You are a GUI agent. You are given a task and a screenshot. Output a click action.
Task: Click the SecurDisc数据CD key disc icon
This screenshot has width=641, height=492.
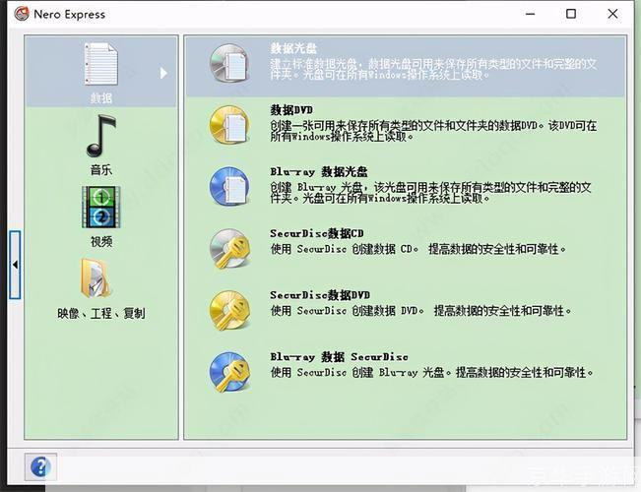click(x=229, y=248)
